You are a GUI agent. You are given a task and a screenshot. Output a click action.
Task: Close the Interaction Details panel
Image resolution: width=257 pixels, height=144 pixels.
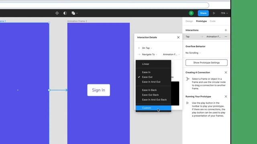pos(178,37)
